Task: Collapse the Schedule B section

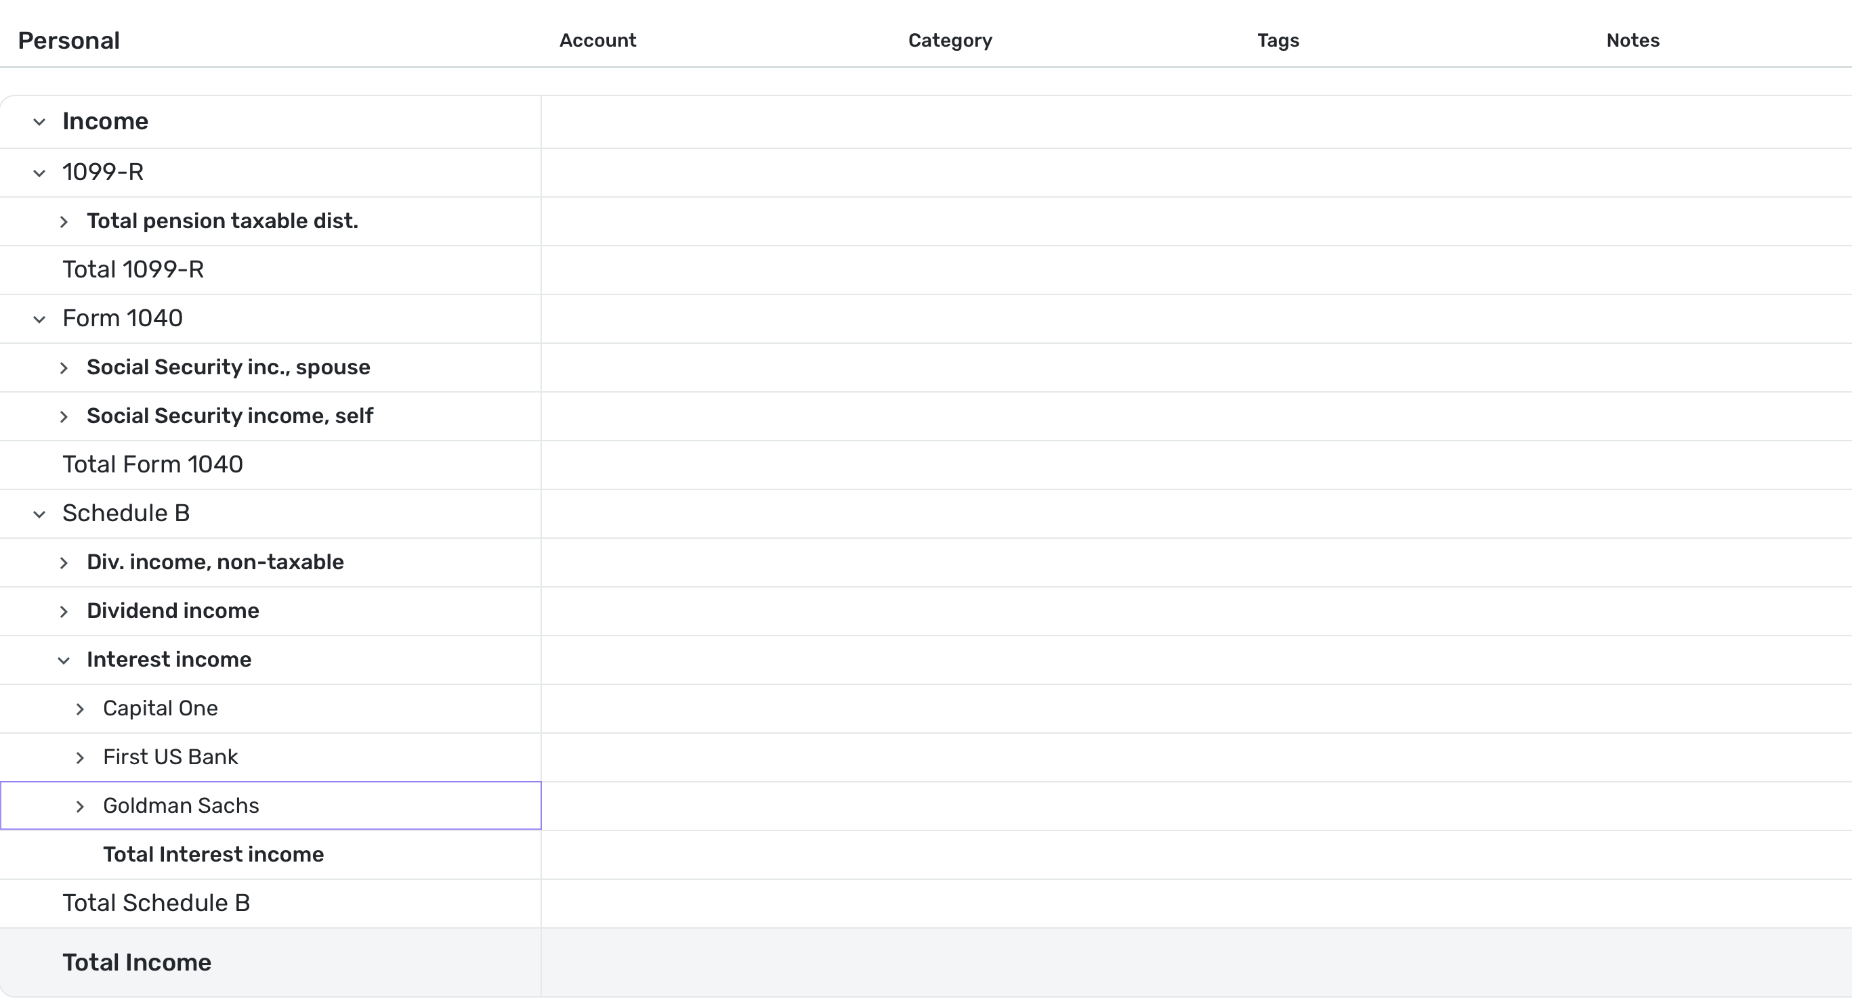Action: pos(39,513)
